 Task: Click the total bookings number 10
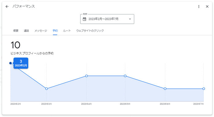point(15,45)
